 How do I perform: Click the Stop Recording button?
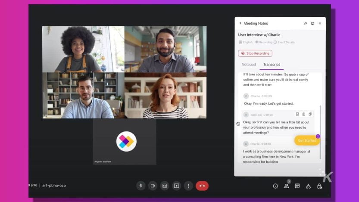tap(255, 53)
